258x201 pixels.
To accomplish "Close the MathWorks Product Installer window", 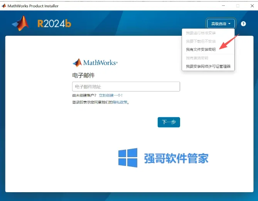I will click(x=252, y=6).
